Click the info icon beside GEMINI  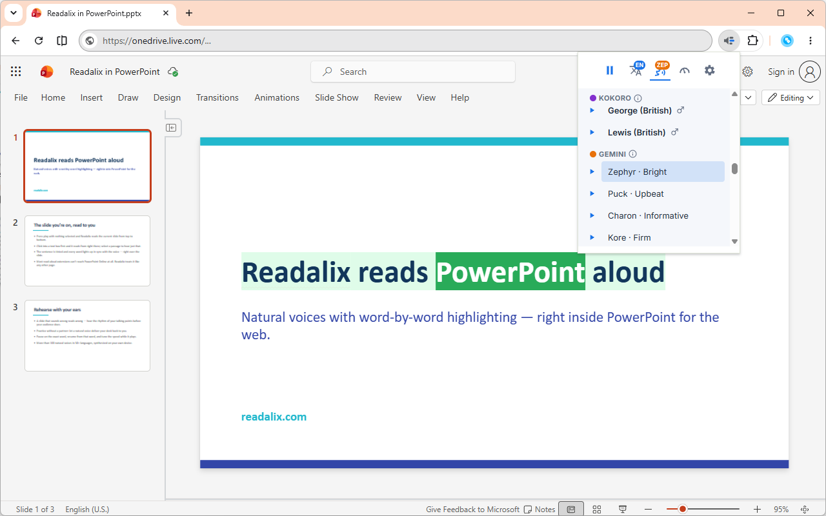pyautogui.click(x=632, y=154)
